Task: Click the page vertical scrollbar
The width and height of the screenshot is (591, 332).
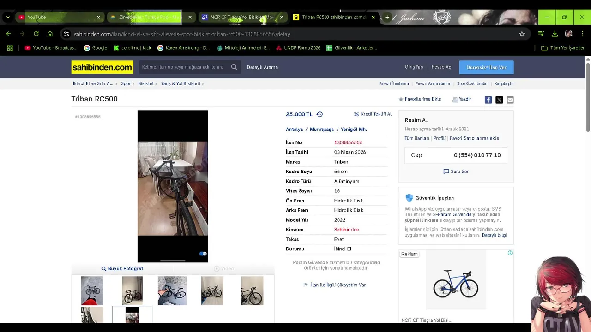Action: (x=588, y=97)
